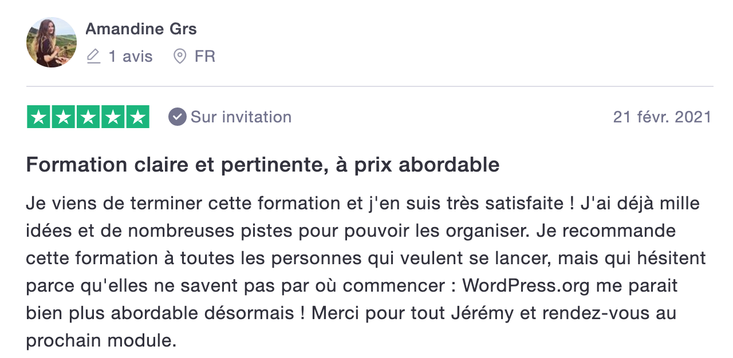Open the "Sur invitation" label details
The height and width of the screenshot is (358, 733).
pos(241,117)
